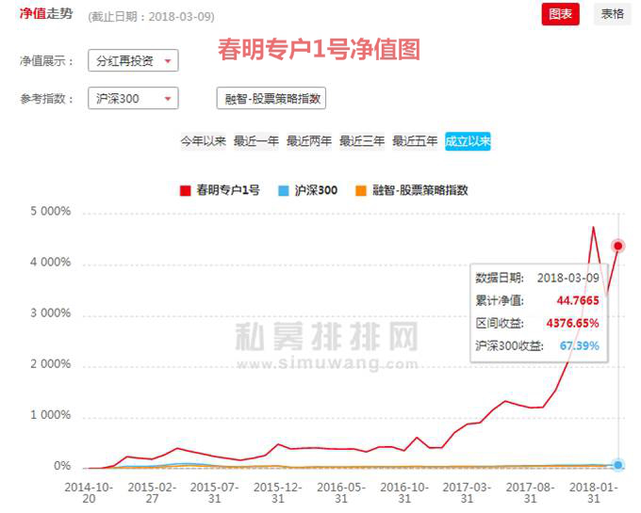
Task: Click the blue 沪深300 data point marker
Action: click(618, 465)
